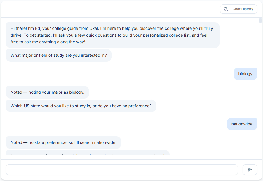Click 'Noted — noting your major' message
The width and height of the screenshot is (263, 181).
(47, 92)
